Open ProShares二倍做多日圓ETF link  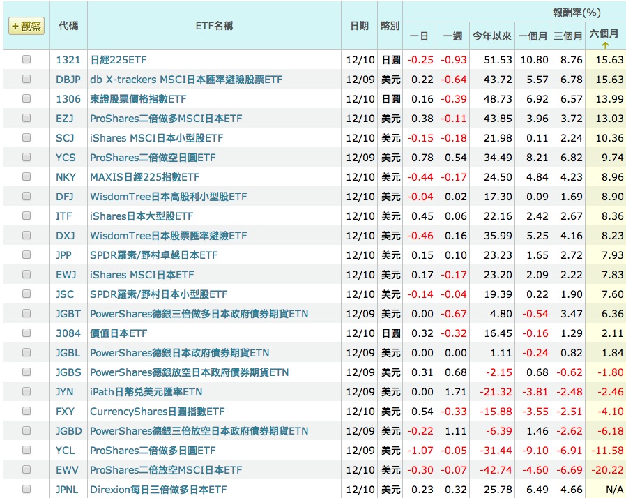tap(153, 451)
